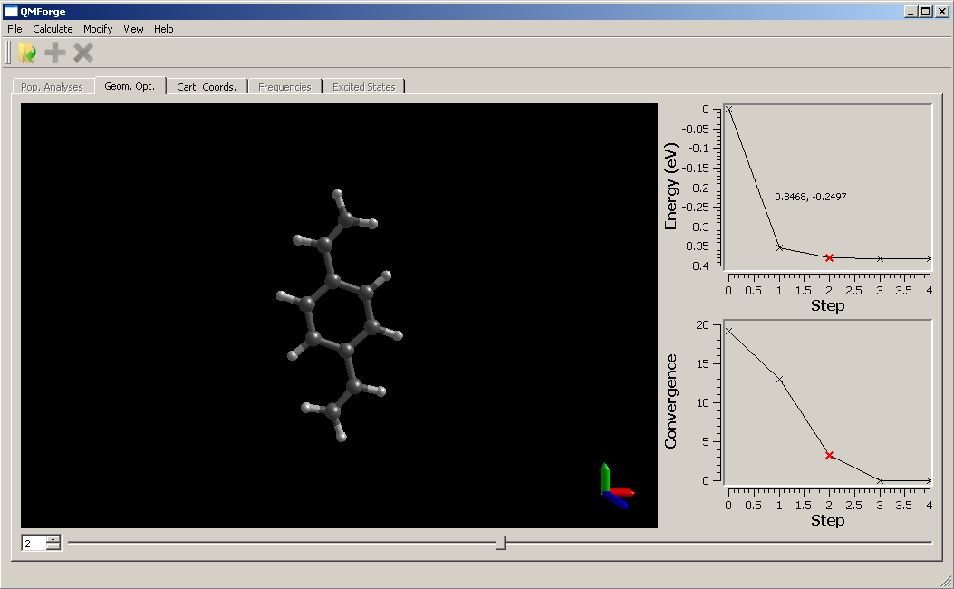This screenshot has width=954, height=589.
Task: Open the View menu
Action: [x=133, y=29]
